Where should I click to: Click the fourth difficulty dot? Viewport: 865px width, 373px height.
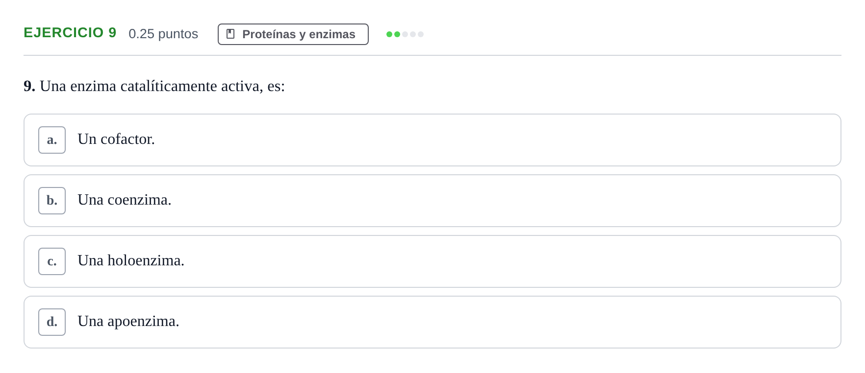click(x=413, y=34)
